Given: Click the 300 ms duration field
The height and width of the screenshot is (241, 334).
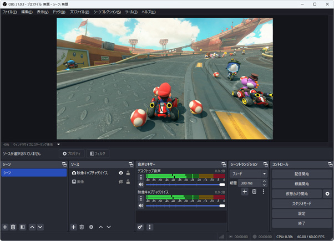Looking at the screenshot, I should coord(250,183).
